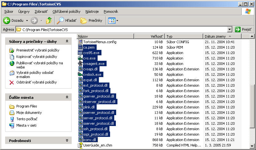Click Premiestniť vybraté položky icon
The height and width of the screenshot is (150, 256).
12,51
